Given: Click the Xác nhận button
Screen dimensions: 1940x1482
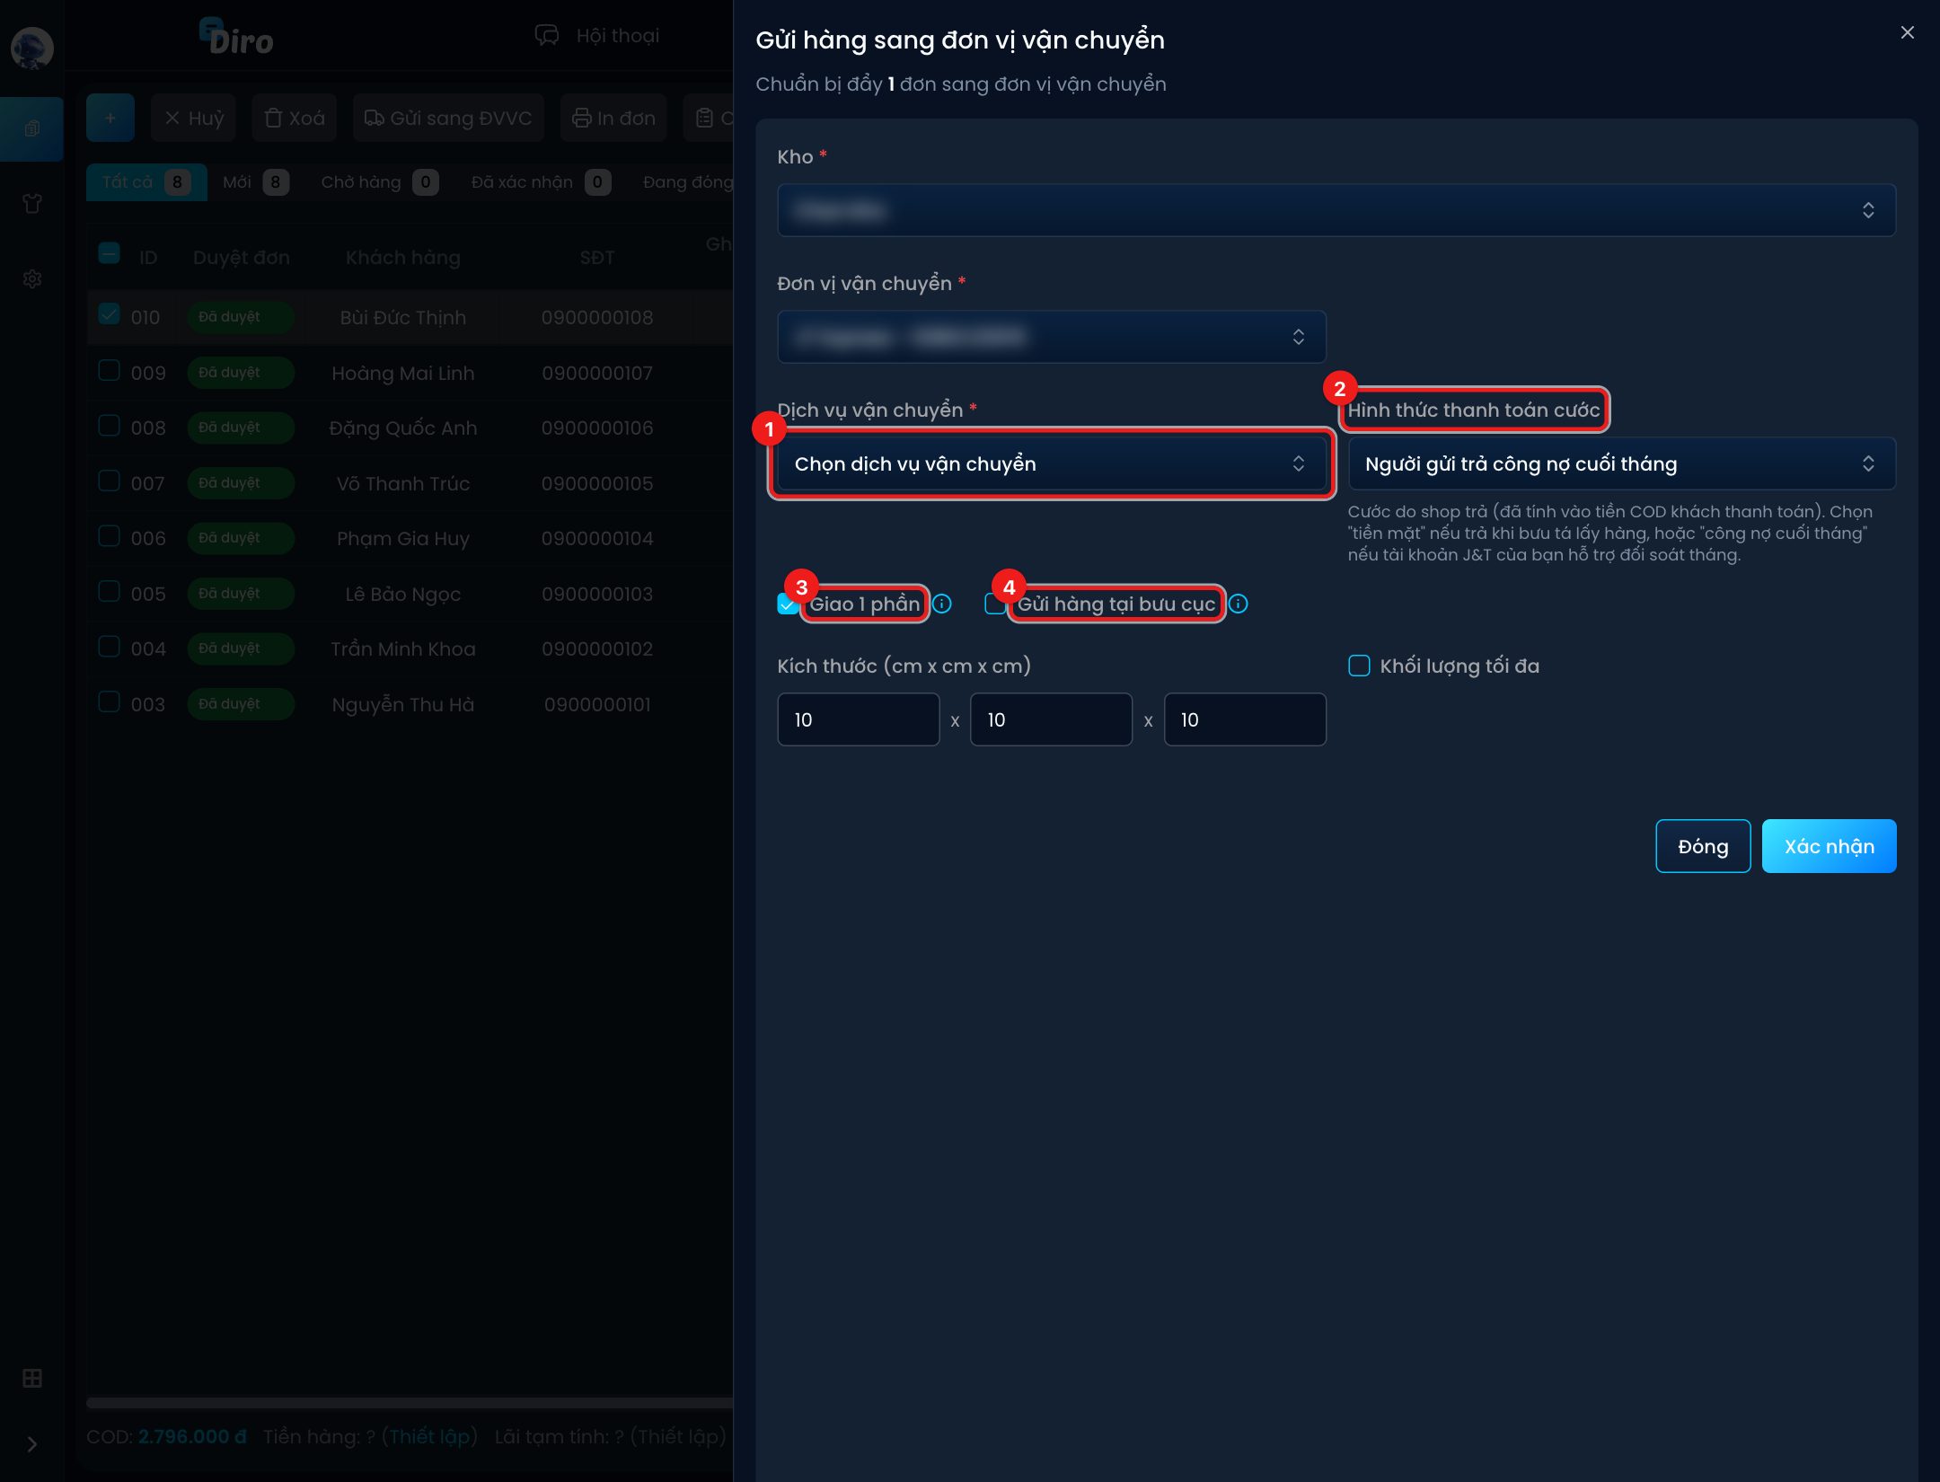Looking at the screenshot, I should pyautogui.click(x=1829, y=846).
